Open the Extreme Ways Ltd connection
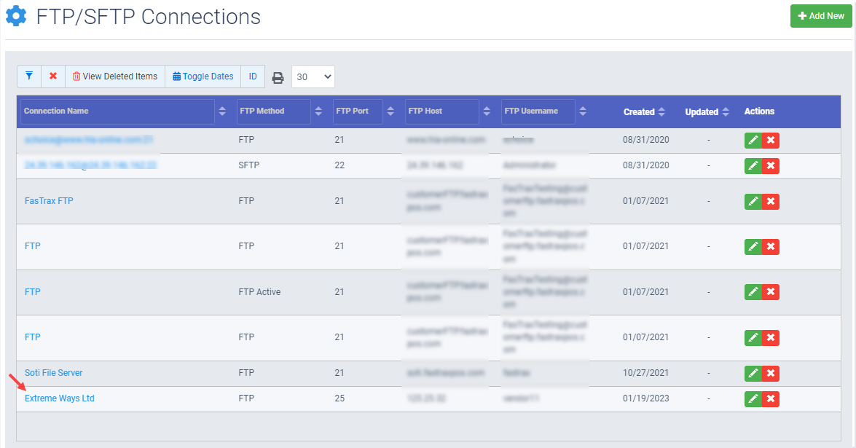This screenshot has width=856, height=448. 59,398
